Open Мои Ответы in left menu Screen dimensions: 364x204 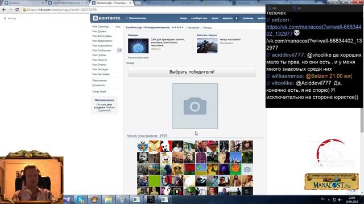[x=99, y=65]
